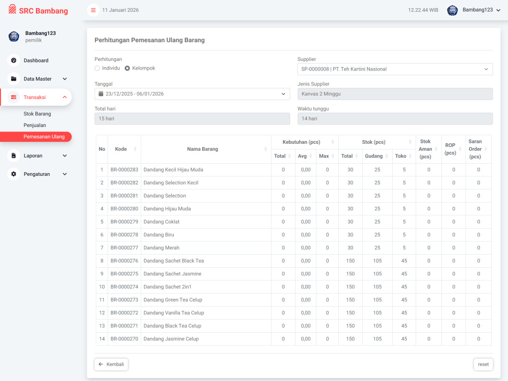
Task: Sort by Nama Barang column sort icon
Action: coord(266,149)
